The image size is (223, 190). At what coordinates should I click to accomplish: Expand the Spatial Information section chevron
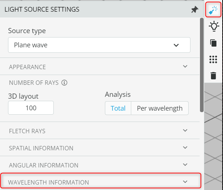click(185, 147)
